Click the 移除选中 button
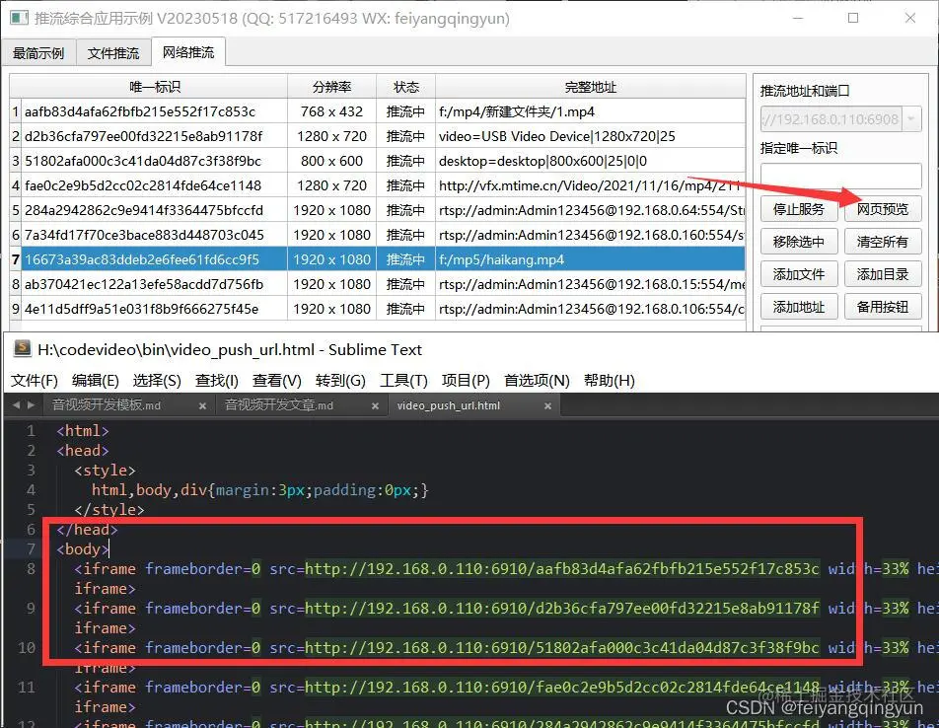The height and width of the screenshot is (728, 939). (799, 242)
